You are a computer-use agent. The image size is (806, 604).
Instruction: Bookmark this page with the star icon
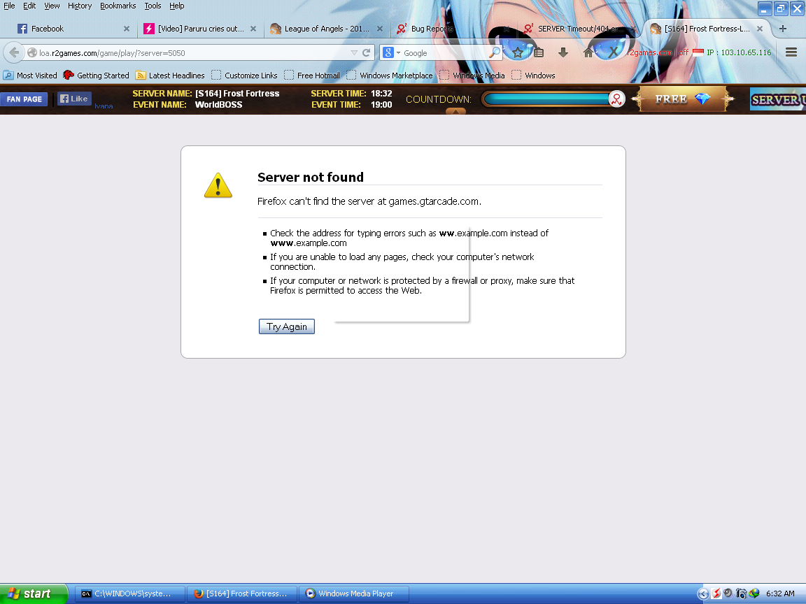coord(517,52)
